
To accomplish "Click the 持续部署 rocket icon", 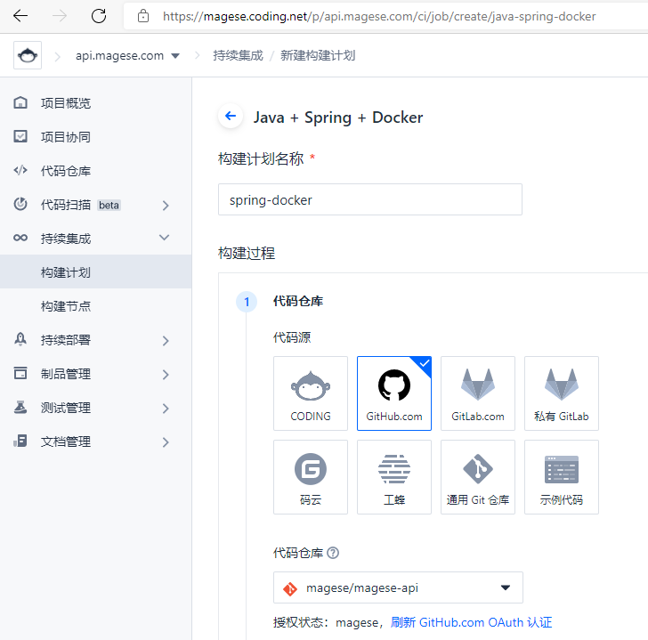I will [x=20, y=339].
